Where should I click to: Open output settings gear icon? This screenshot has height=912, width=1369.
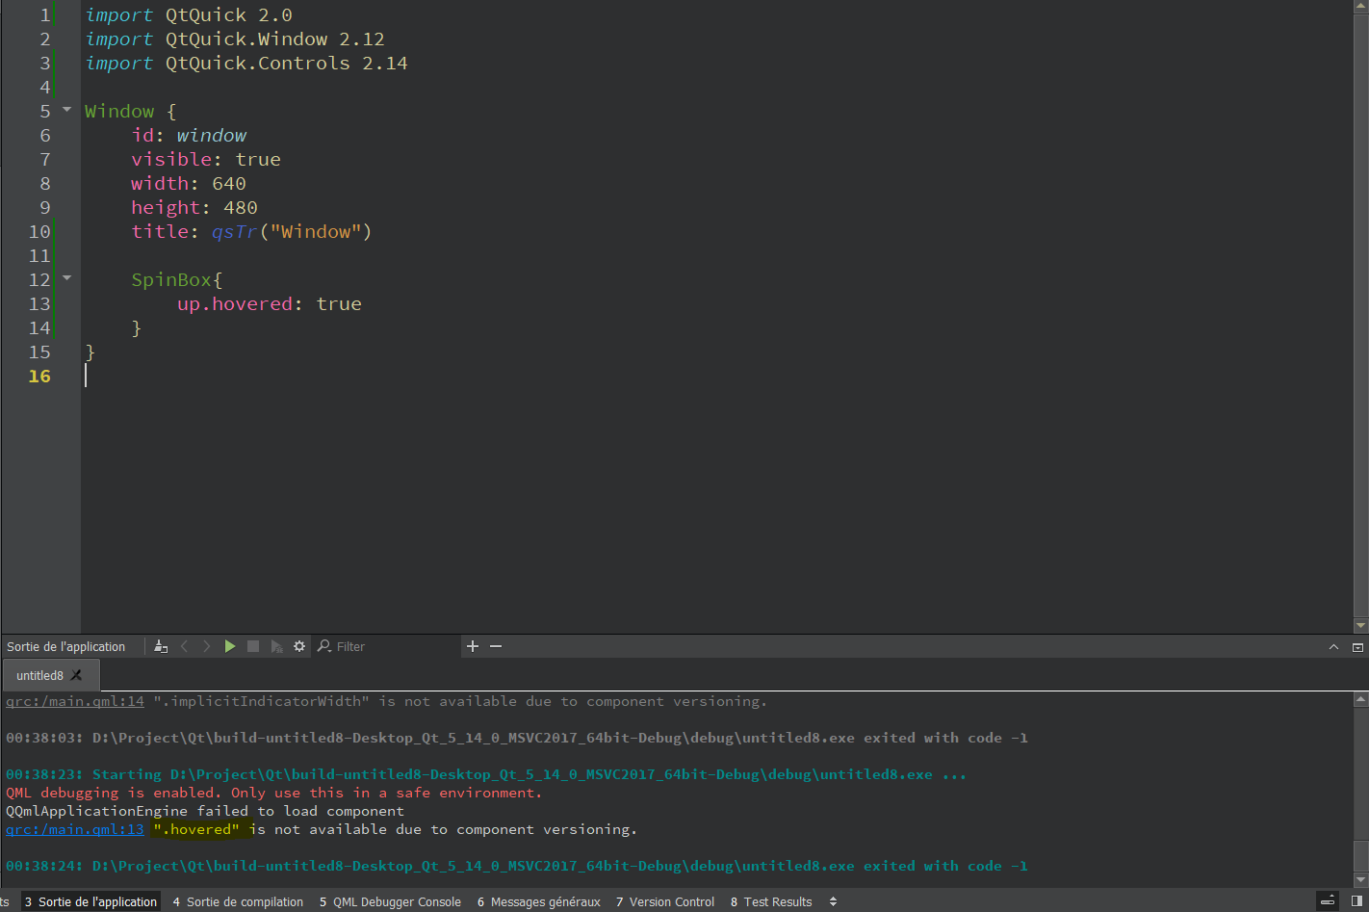tap(299, 646)
